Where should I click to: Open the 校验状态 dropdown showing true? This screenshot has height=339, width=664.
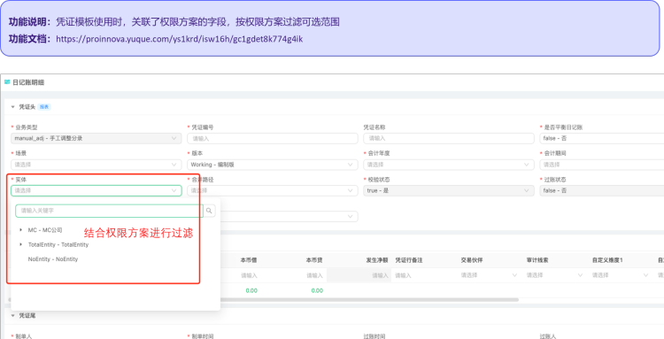(449, 191)
